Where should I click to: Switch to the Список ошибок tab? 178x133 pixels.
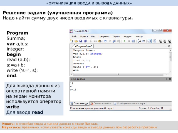point(101,103)
